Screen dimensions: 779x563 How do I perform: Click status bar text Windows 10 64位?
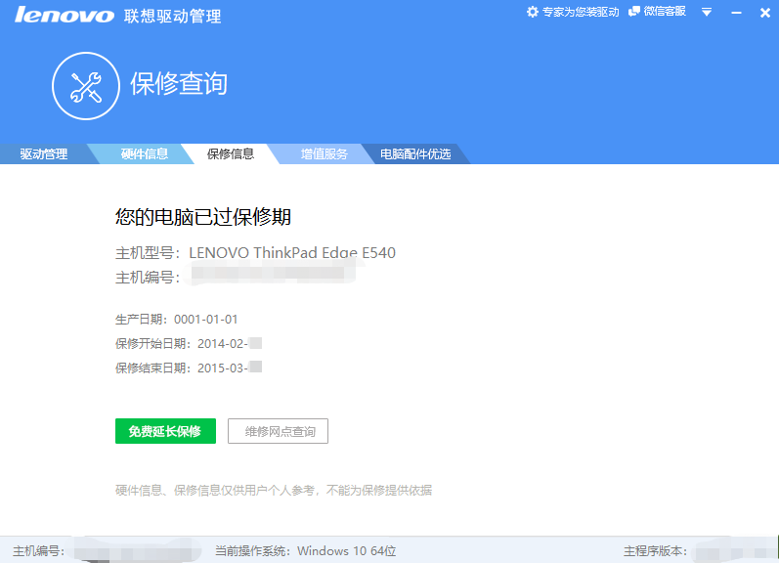tap(347, 550)
